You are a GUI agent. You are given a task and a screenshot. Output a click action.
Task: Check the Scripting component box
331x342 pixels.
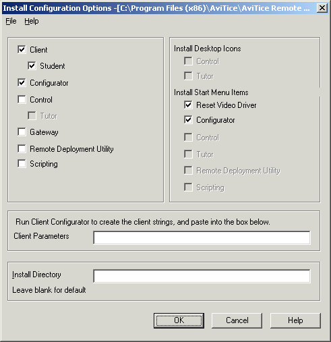tap(22, 164)
